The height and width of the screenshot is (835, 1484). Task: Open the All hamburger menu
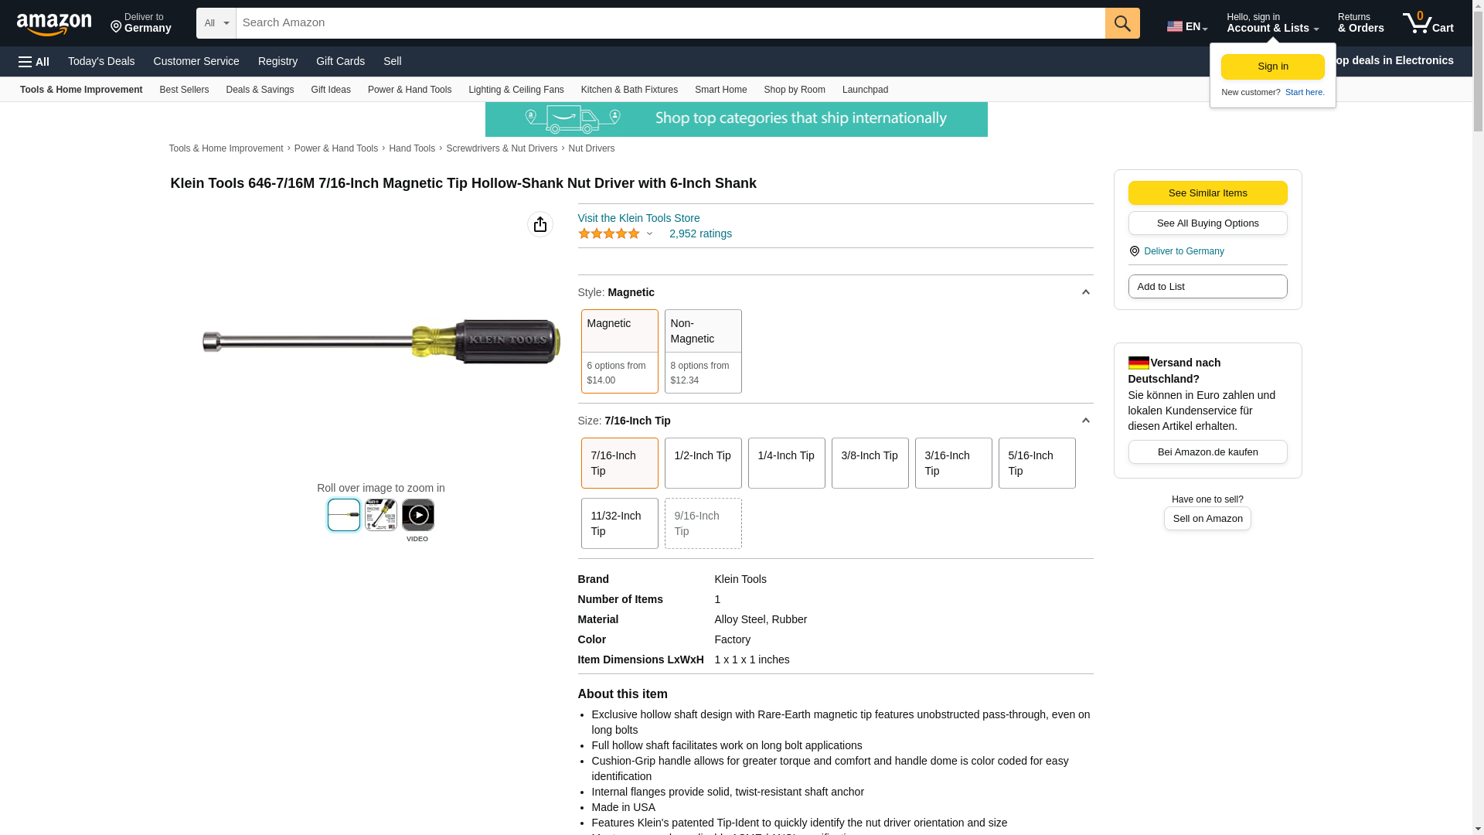tap(34, 62)
